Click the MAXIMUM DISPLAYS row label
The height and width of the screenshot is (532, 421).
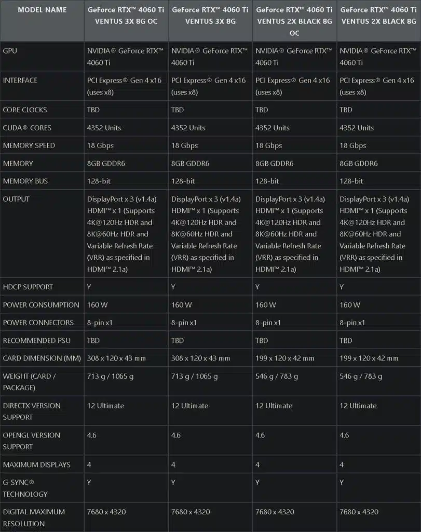tap(36, 464)
